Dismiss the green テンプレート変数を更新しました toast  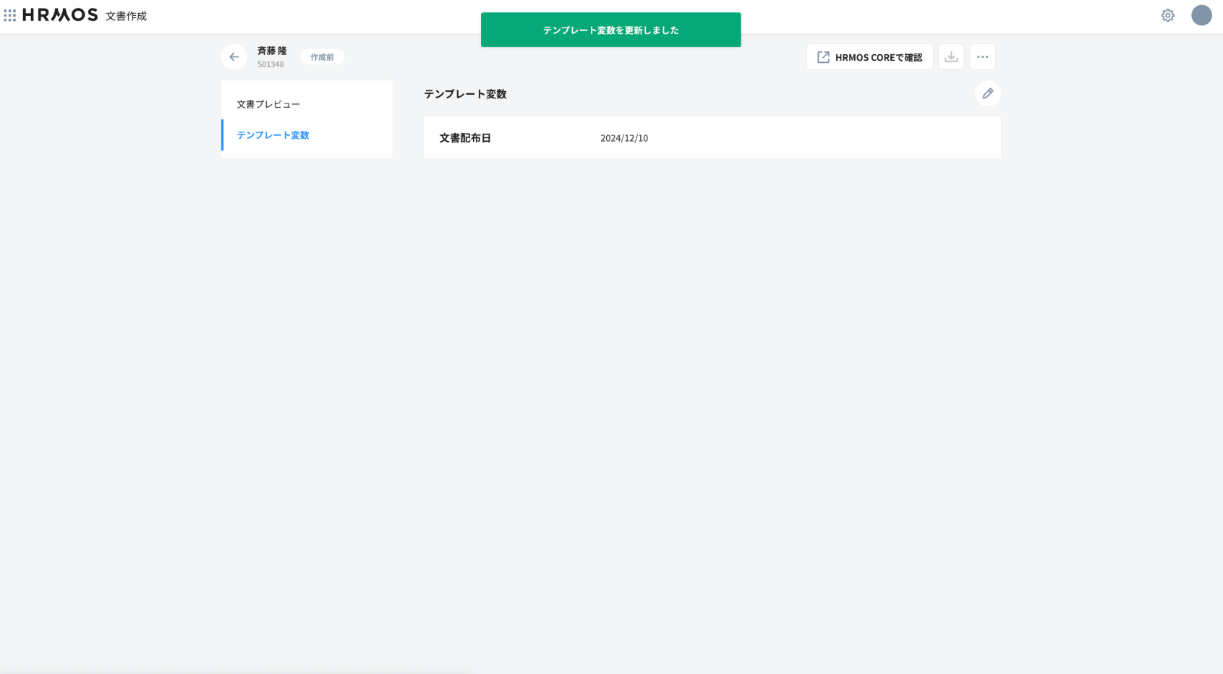pos(610,30)
